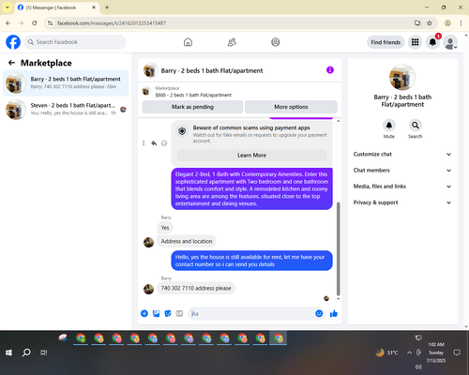The width and height of the screenshot is (469, 375).
Task: Reply to the scam warning message
Action: coord(154,143)
